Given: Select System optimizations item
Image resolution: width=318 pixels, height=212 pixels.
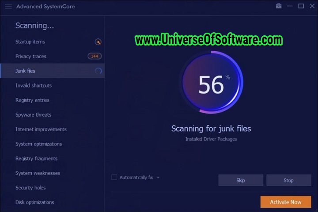Looking at the screenshot, I should [53, 144].
